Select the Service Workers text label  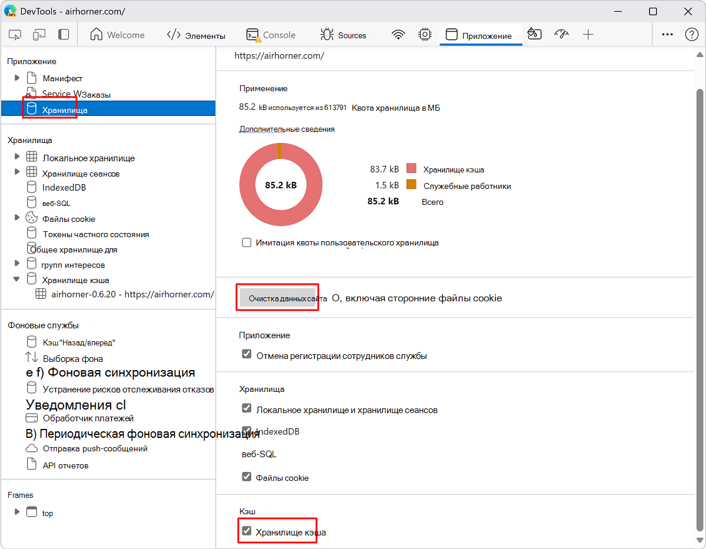[x=76, y=94]
